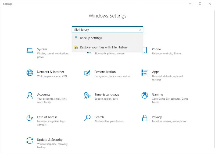Click 'Windows Update, recovery, backup' text

(x=52, y=146)
